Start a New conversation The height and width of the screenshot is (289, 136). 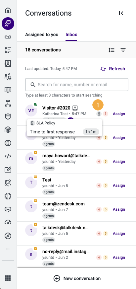[x=77, y=278]
